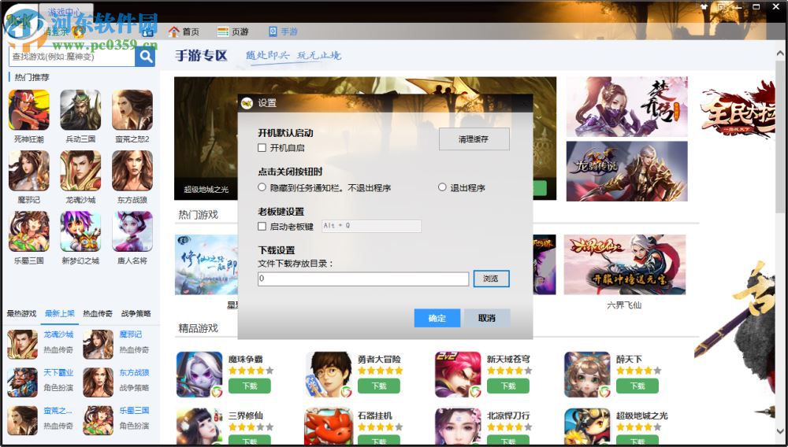Viewport: 788px width, 447px height.
Task: Switch to 手游 tab
Action: [283, 31]
